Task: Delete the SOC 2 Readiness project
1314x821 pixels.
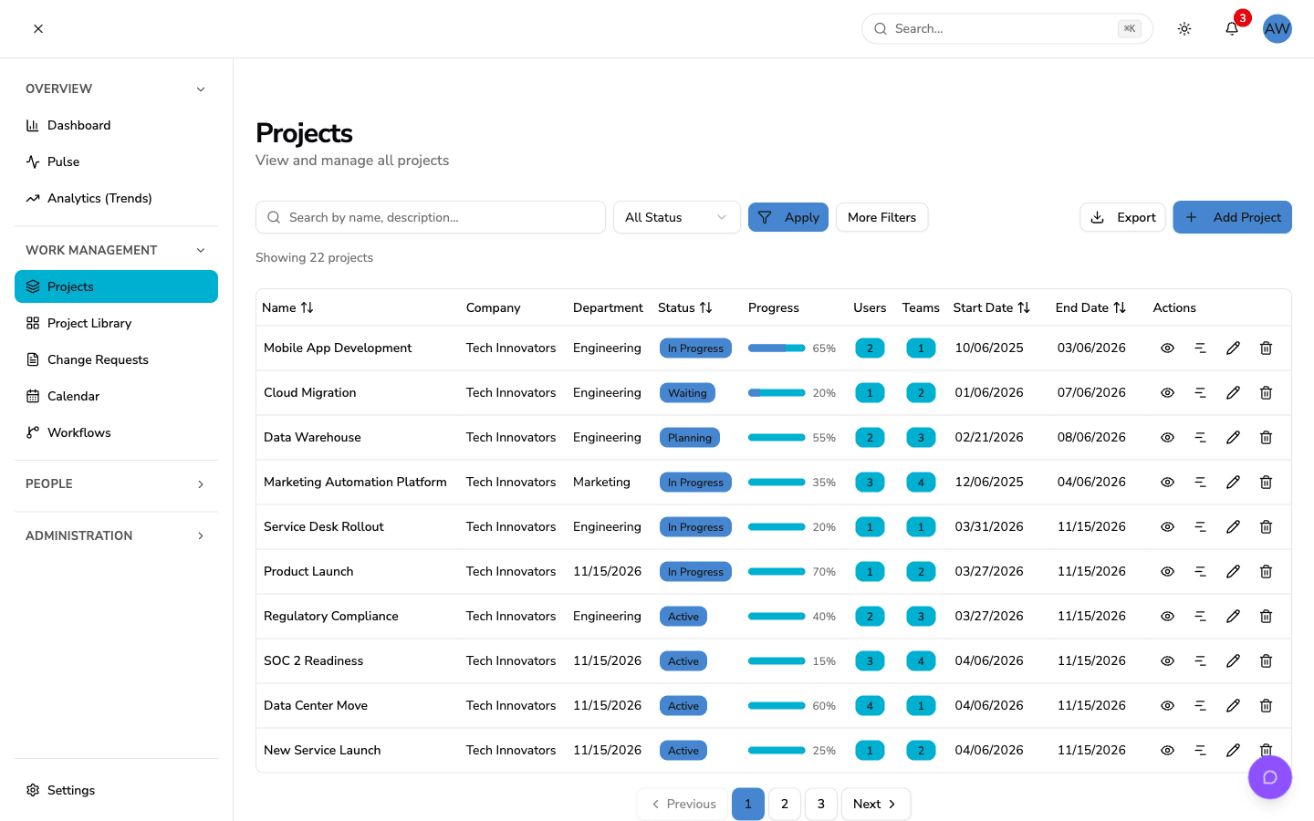Action: pyautogui.click(x=1266, y=660)
